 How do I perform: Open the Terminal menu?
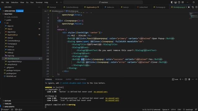point(39,2)
